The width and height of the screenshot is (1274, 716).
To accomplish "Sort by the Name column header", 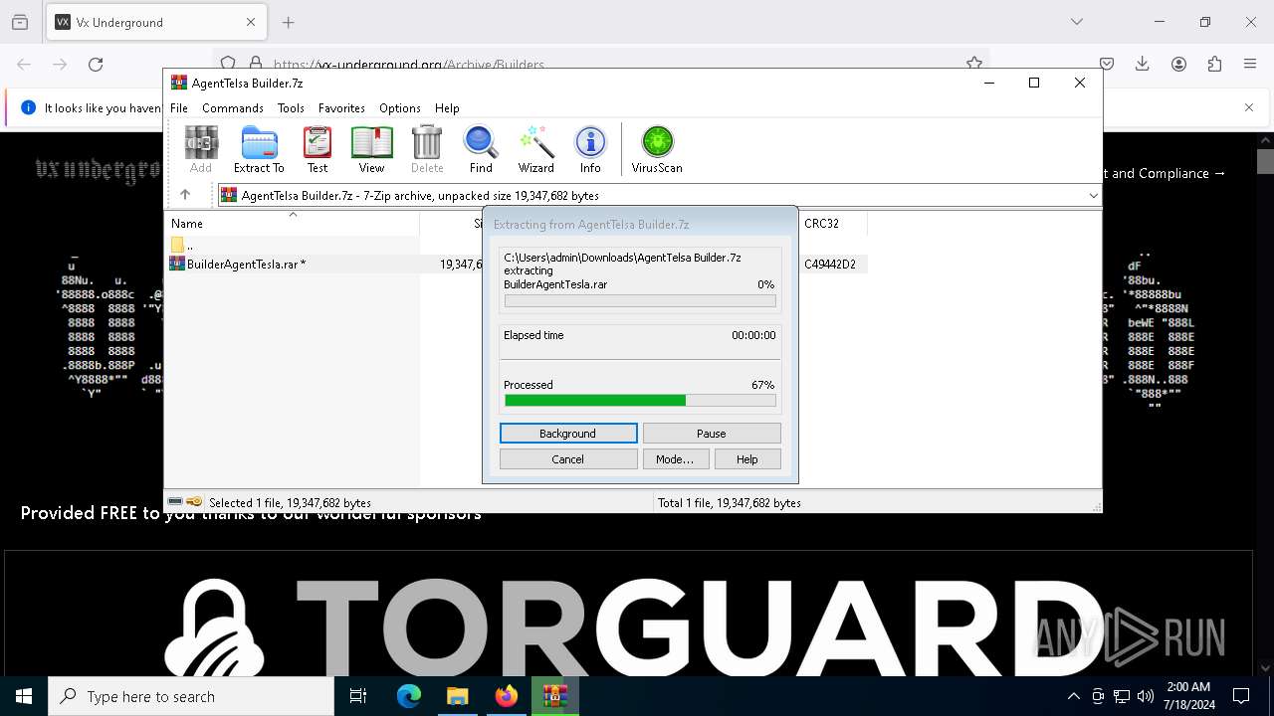I will [293, 224].
